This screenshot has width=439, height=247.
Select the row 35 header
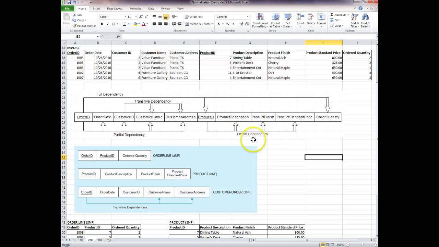pyautogui.click(x=63, y=157)
